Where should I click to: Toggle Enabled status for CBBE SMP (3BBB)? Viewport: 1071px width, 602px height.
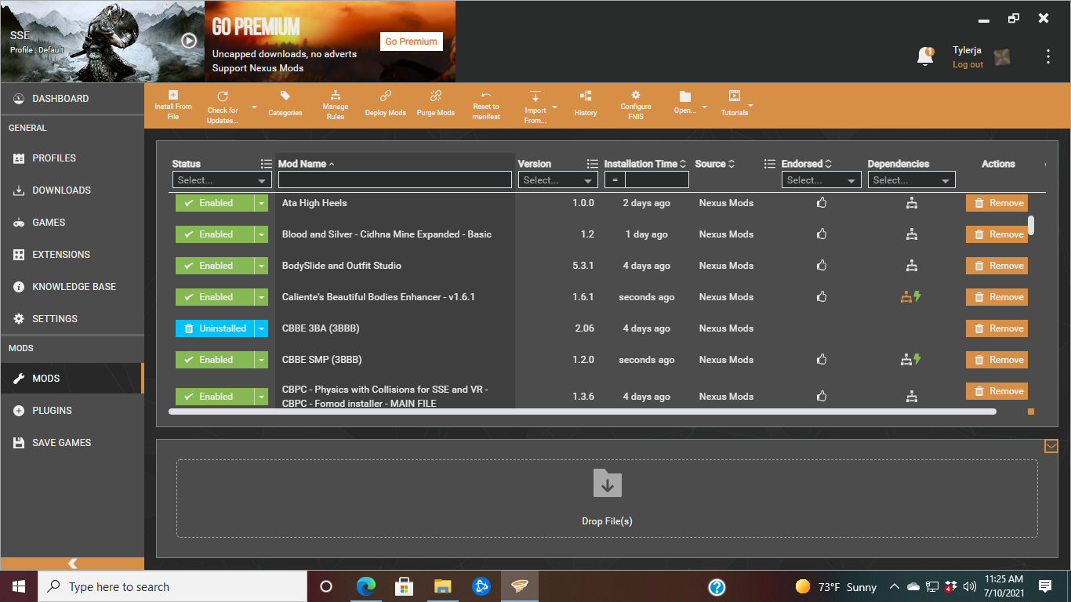pyautogui.click(x=215, y=360)
